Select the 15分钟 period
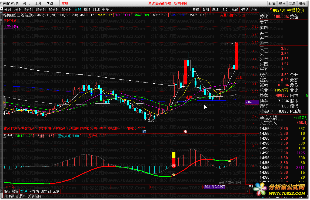Screen dimensions: 310x200 [x=41, y=9]
